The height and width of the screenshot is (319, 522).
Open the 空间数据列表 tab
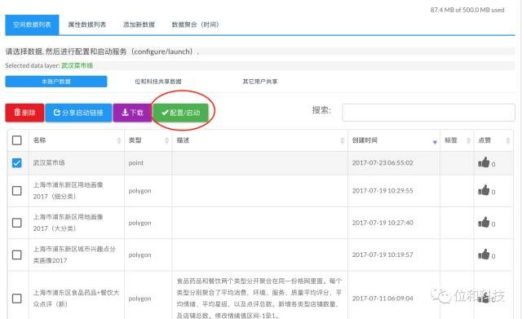(x=32, y=24)
